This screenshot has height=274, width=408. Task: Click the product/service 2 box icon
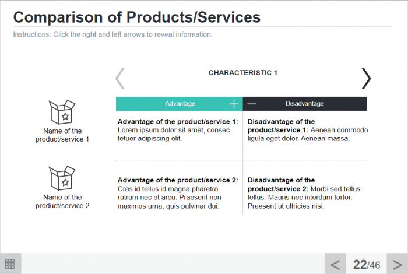pos(62,178)
